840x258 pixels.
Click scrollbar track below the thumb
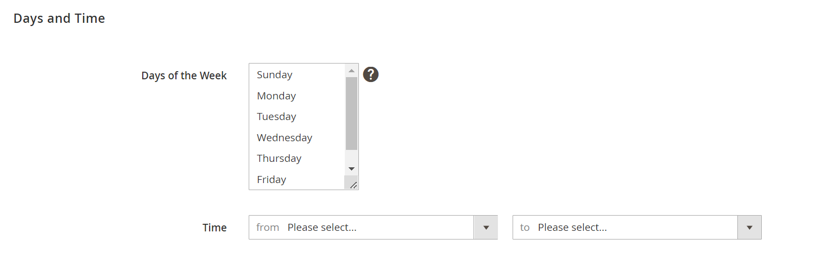[351, 156]
